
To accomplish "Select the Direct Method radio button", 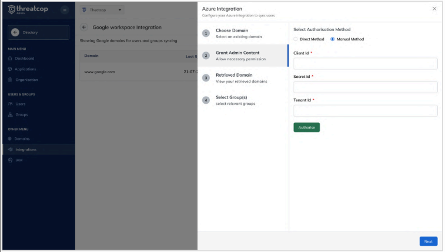I will point(296,39).
